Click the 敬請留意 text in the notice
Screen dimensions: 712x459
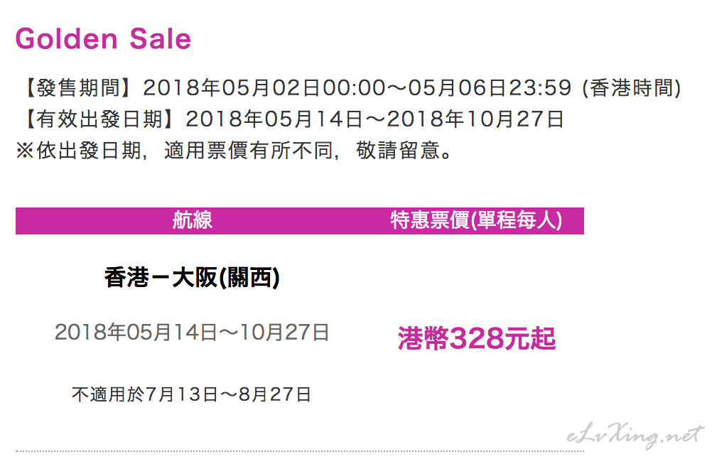(398, 150)
